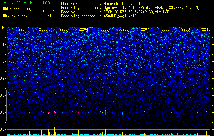
Task: Click the 2204 time marker
Action: pyautogui.click(x=84, y=29)
